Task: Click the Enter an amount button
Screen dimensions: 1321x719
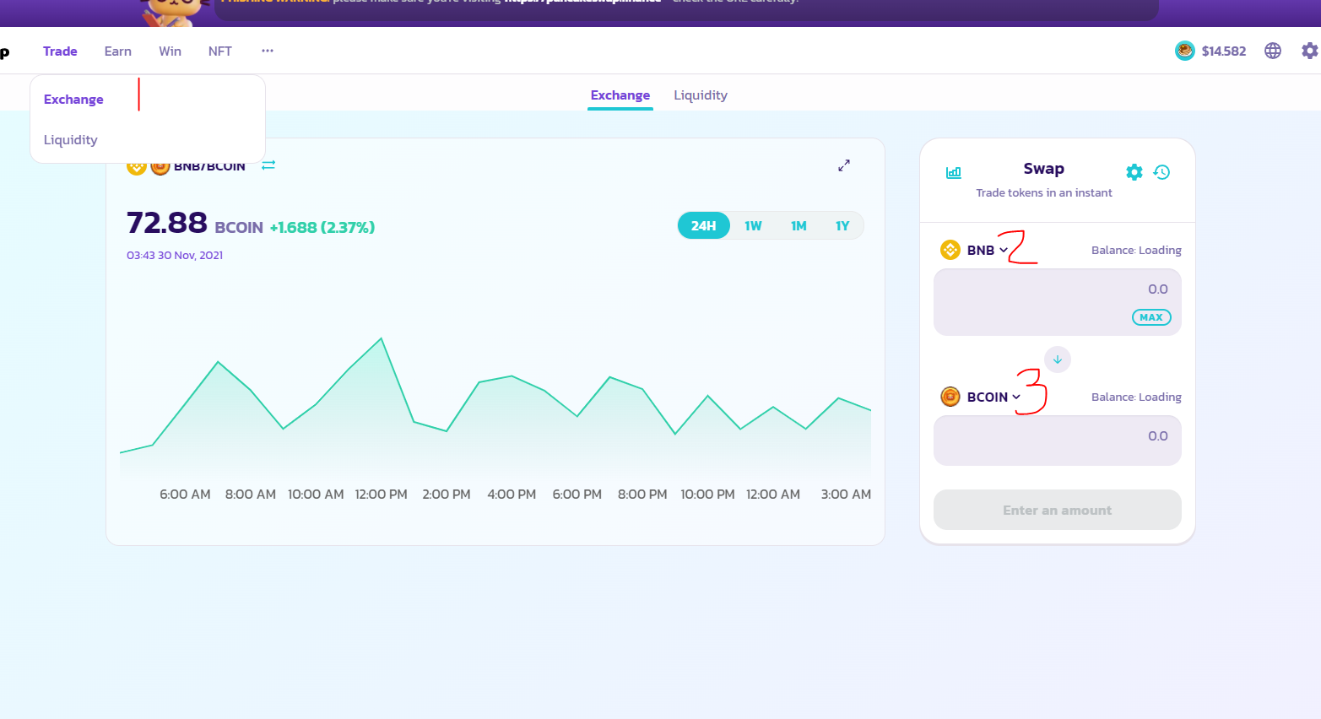Action: pyautogui.click(x=1058, y=511)
